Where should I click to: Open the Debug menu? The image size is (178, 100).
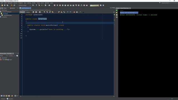tap(29, 3)
